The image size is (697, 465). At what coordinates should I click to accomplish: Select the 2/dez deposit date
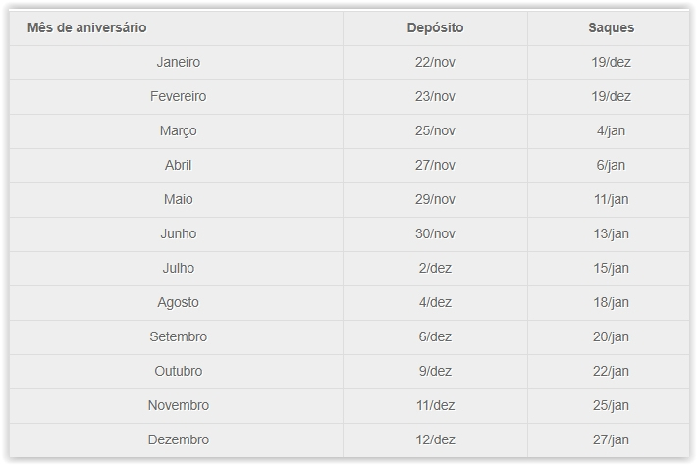435,268
